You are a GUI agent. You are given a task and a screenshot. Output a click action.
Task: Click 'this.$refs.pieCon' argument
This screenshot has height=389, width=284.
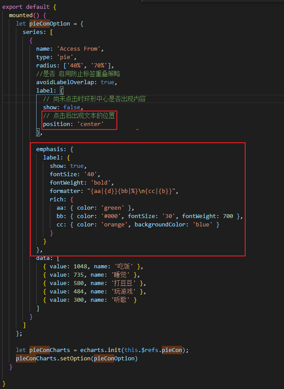(153, 350)
